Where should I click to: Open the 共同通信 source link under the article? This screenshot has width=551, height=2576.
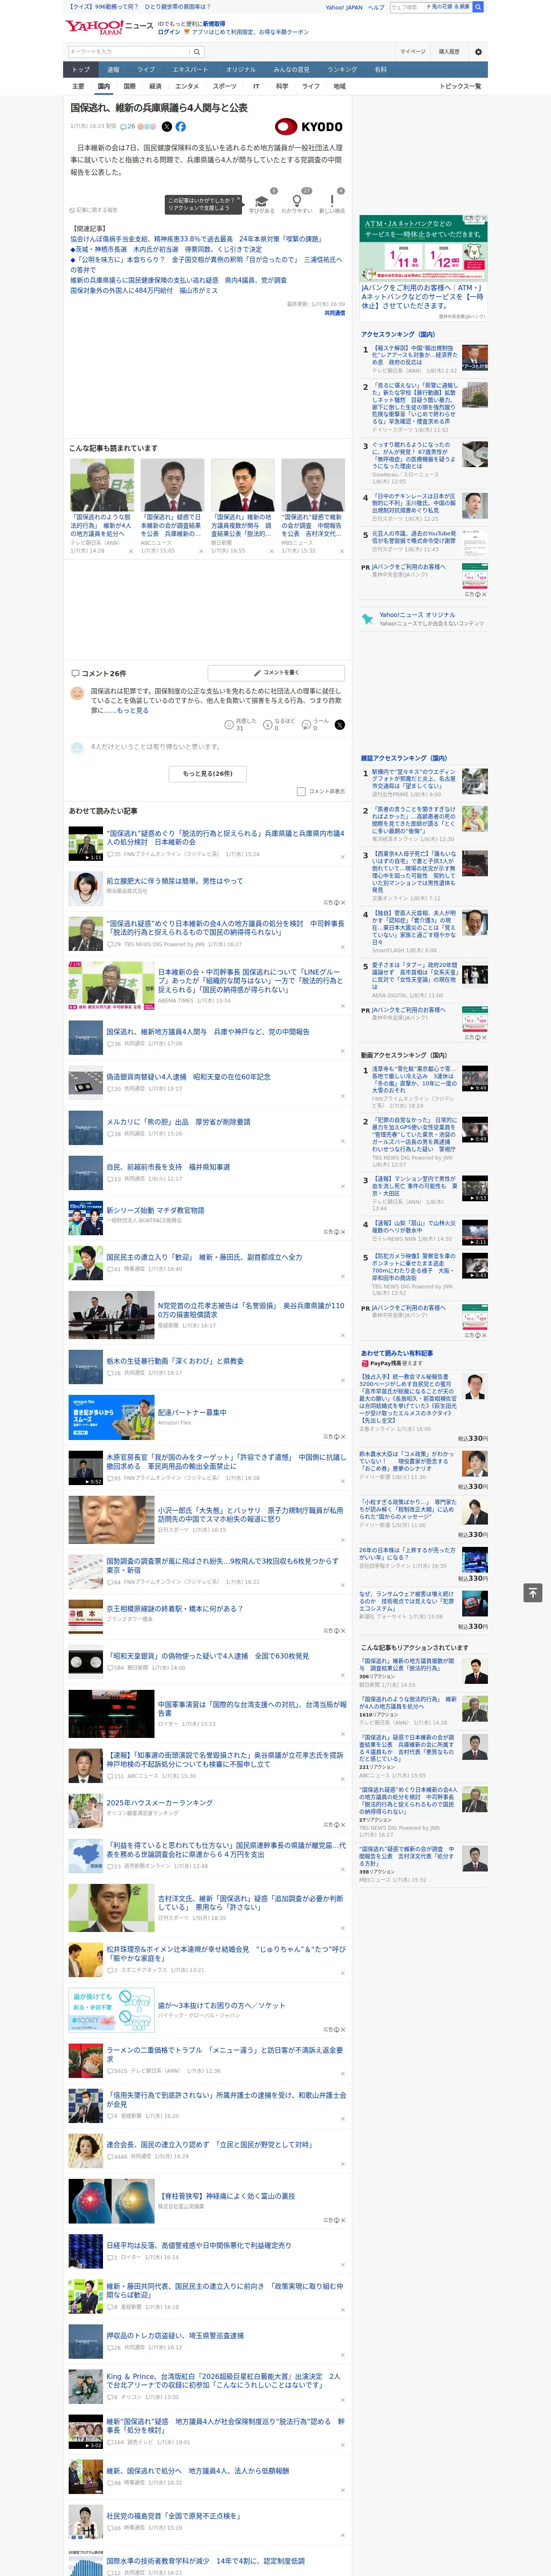click(x=334, y=313)
